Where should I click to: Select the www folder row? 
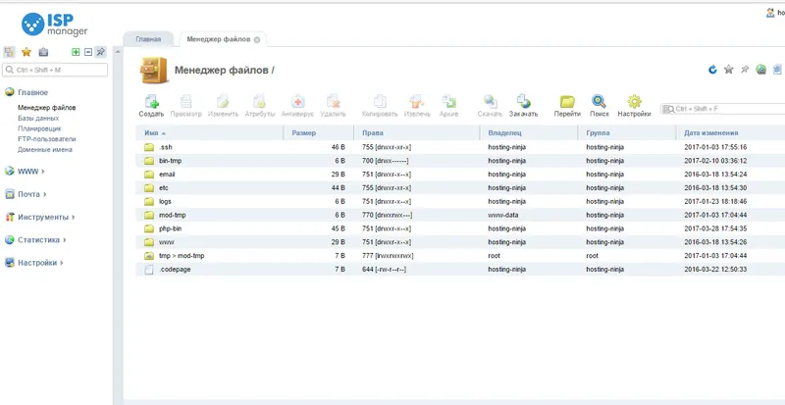point(460,242)
